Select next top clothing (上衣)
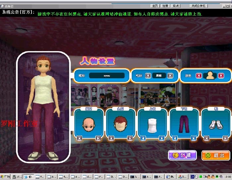 click(x=162, y=138)
